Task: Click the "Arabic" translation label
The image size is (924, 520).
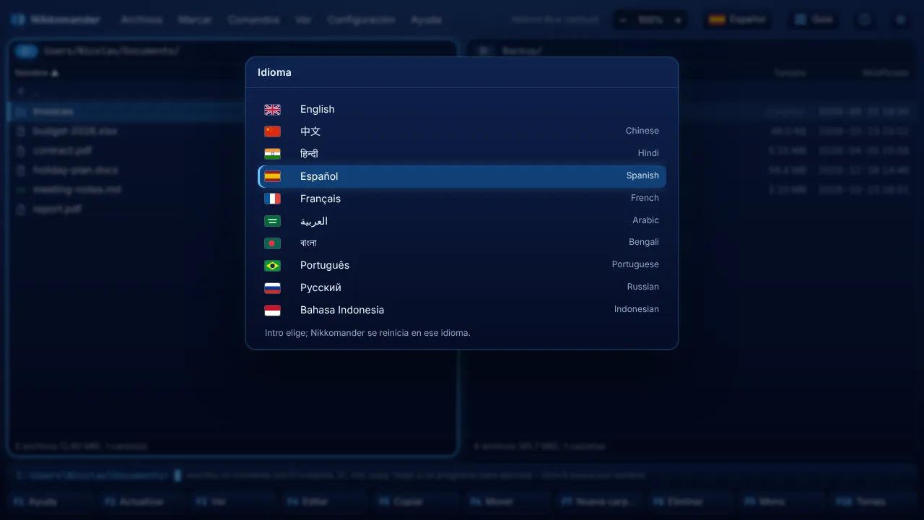Action: point(646,220)
